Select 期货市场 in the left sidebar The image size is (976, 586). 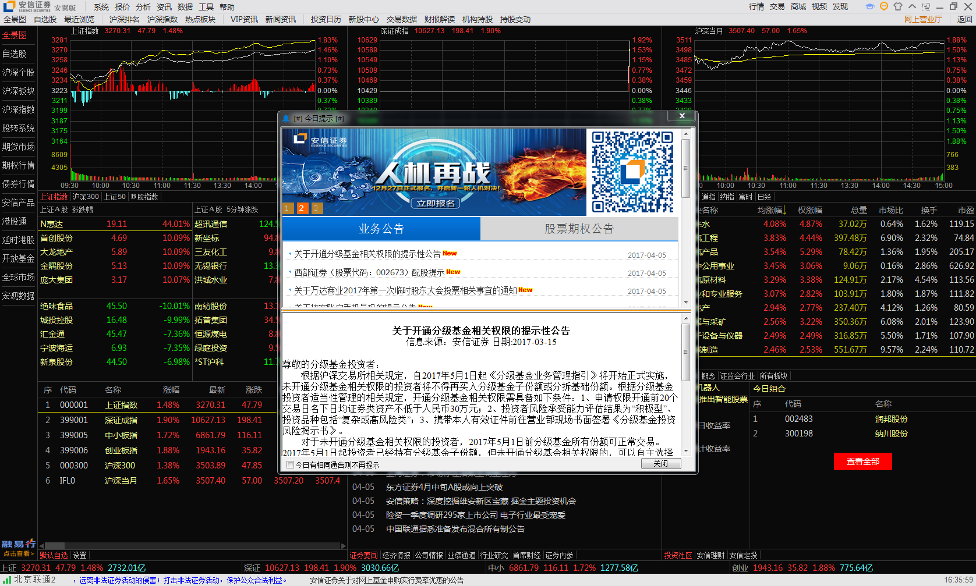18,147
